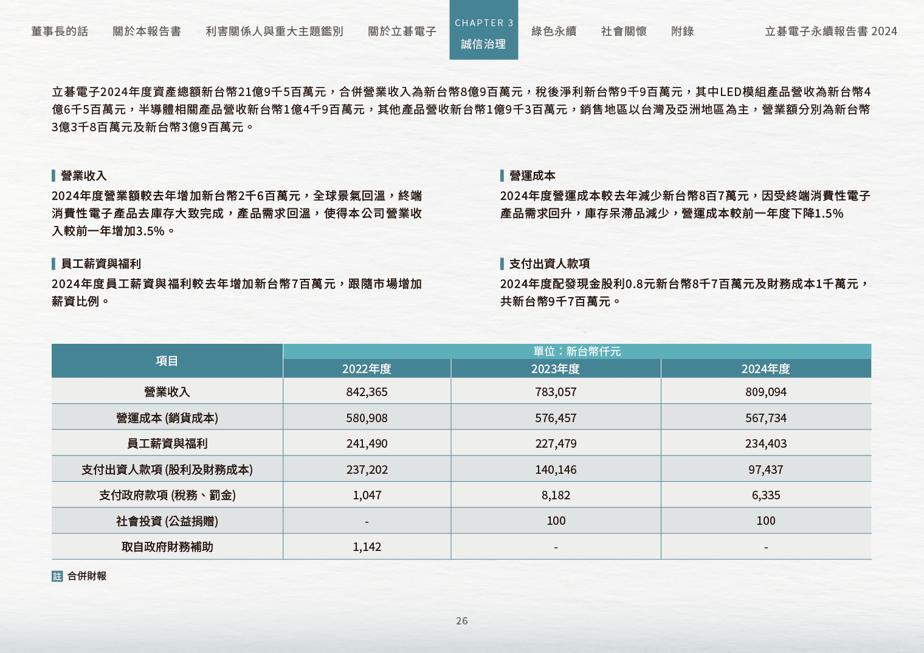Click the value 237,202
Viewport: 924px width, 653px height.
click(x=367, y=470)
